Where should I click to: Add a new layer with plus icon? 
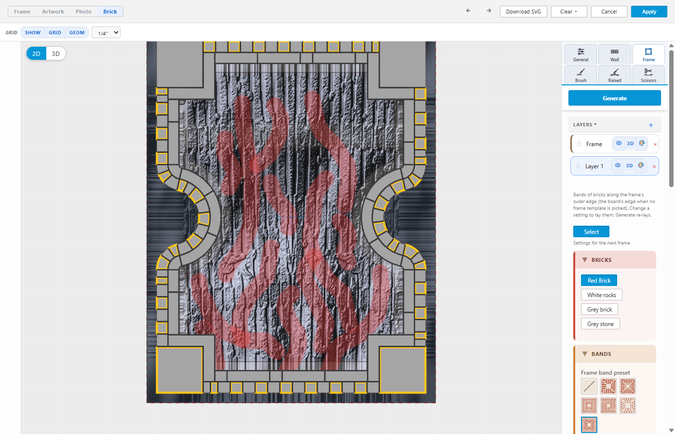[x=651, y=125]
